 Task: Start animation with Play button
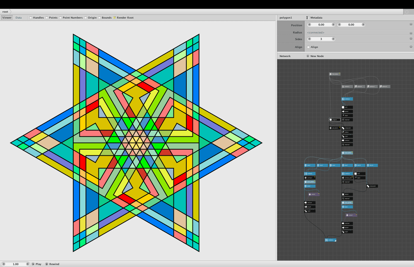(36, 264)
